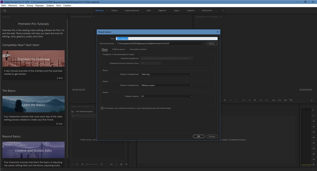This screenshot has height=171, width=317.
Task: Click the Mark In brace icon
Action: coord(231,100)
